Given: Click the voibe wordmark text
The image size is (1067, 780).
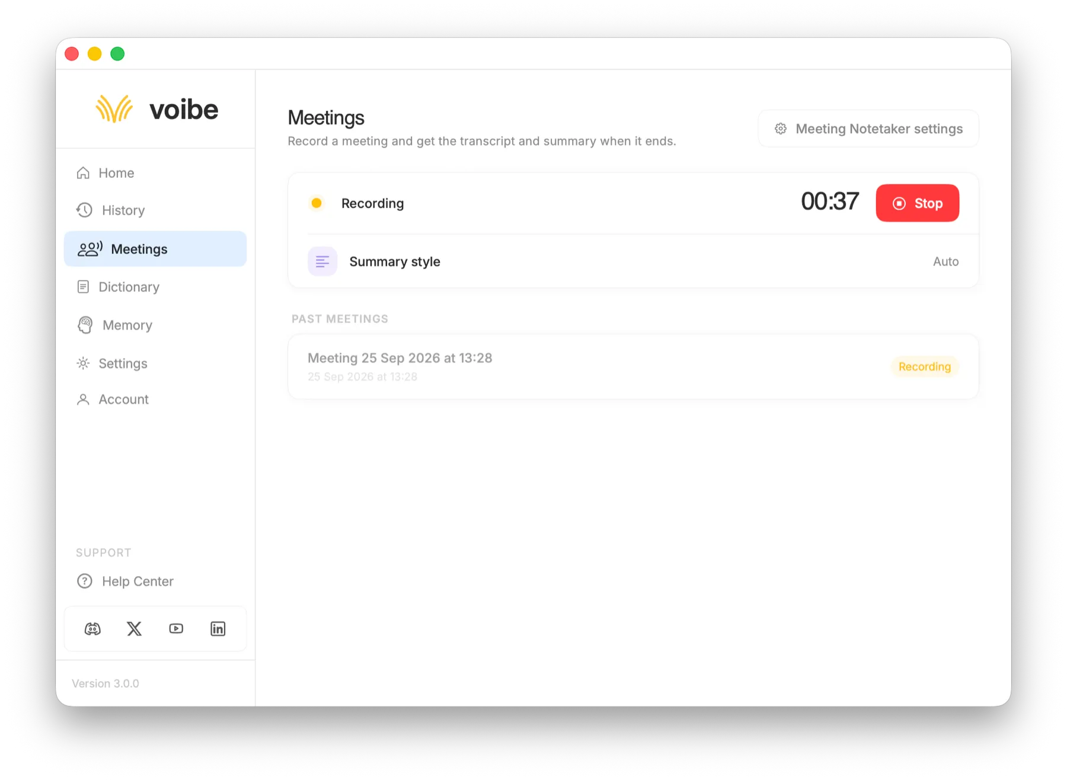Looking at the screenshot, I should [x=184, y=110].
